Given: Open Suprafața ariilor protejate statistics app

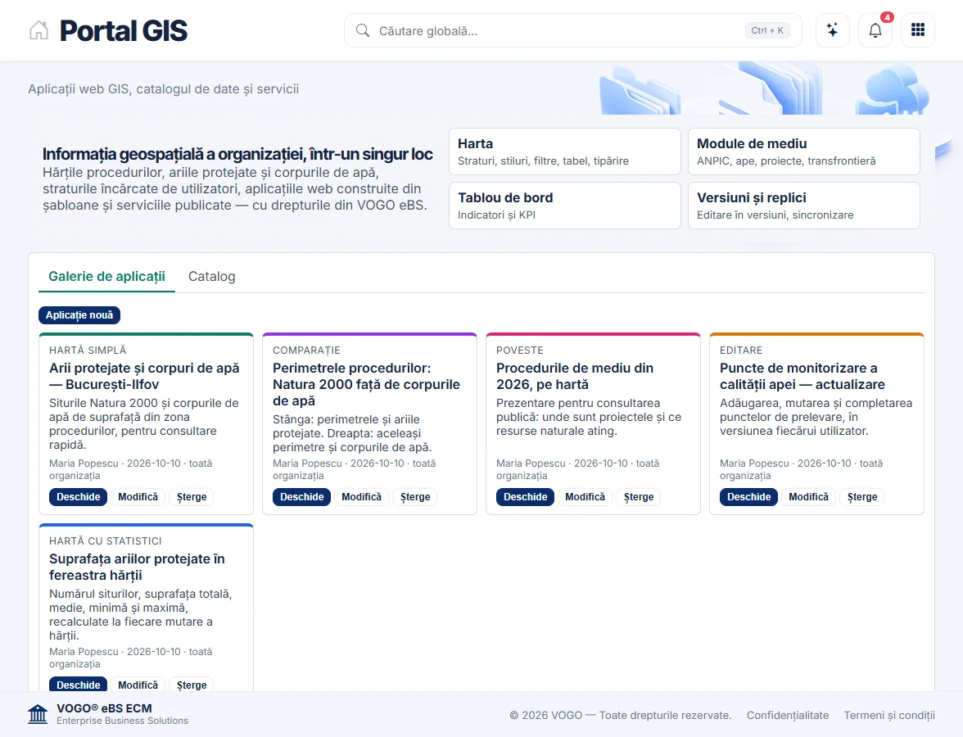Looking at the screenshot, I should tap(78, 685).
